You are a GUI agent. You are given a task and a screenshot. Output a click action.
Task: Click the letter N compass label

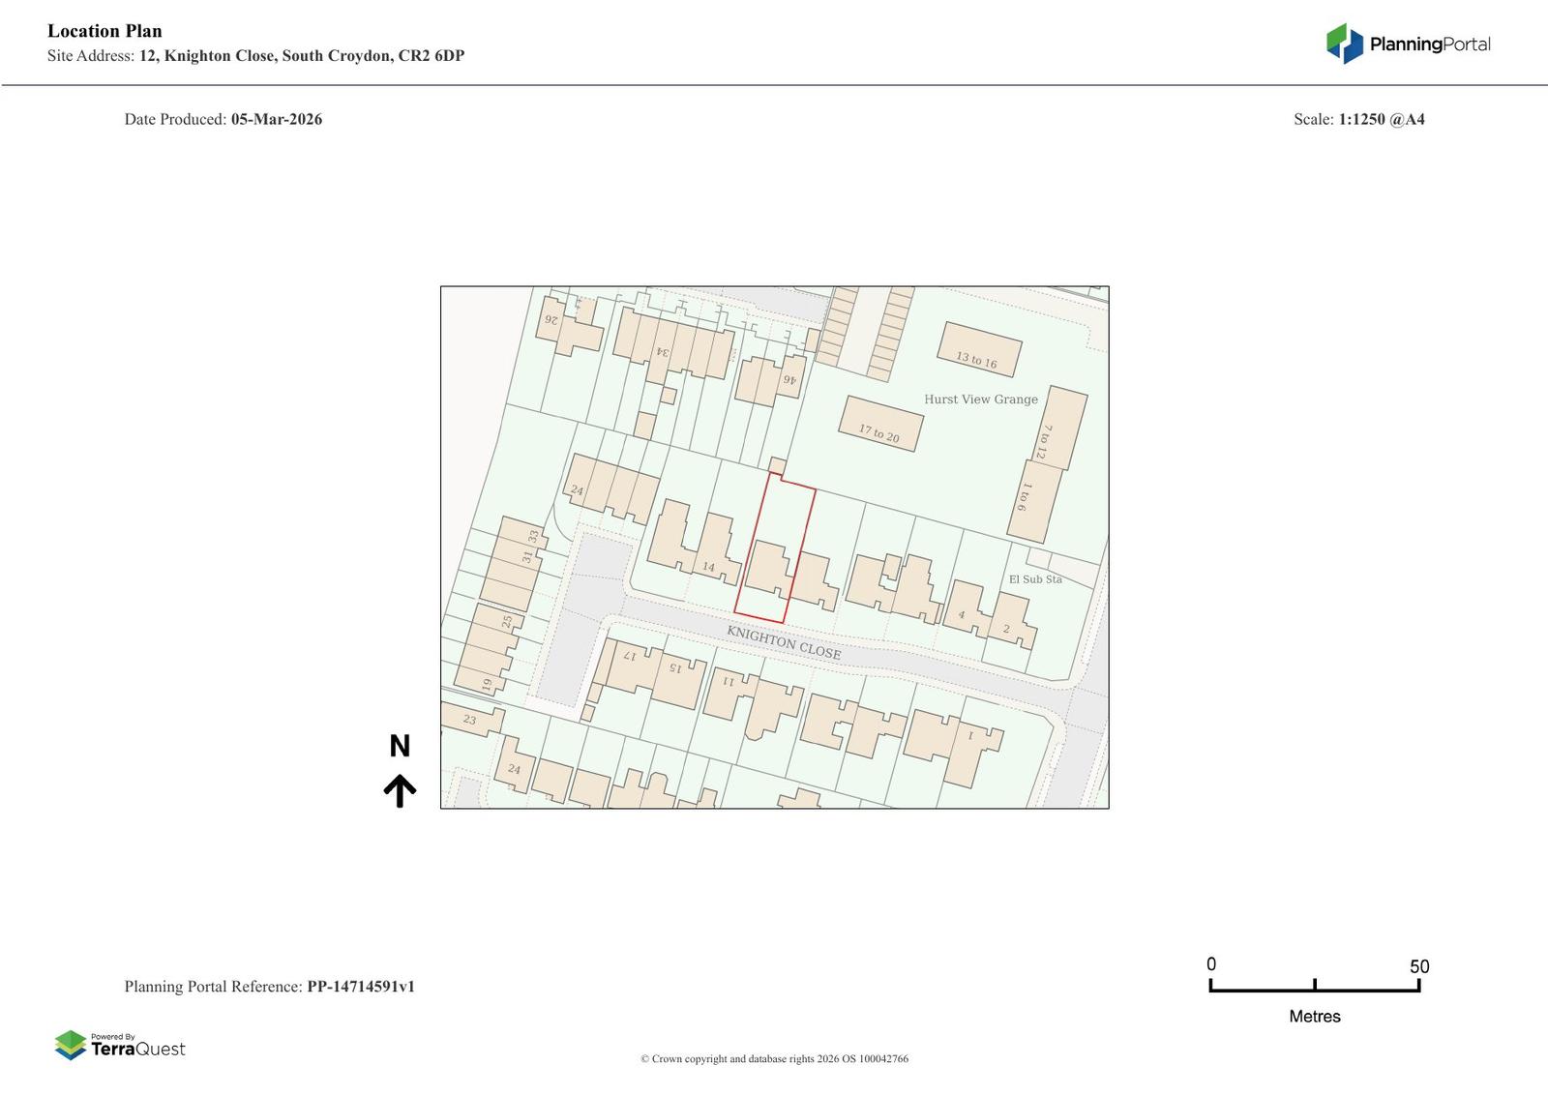pyautogui.click(x=400, y=746)
